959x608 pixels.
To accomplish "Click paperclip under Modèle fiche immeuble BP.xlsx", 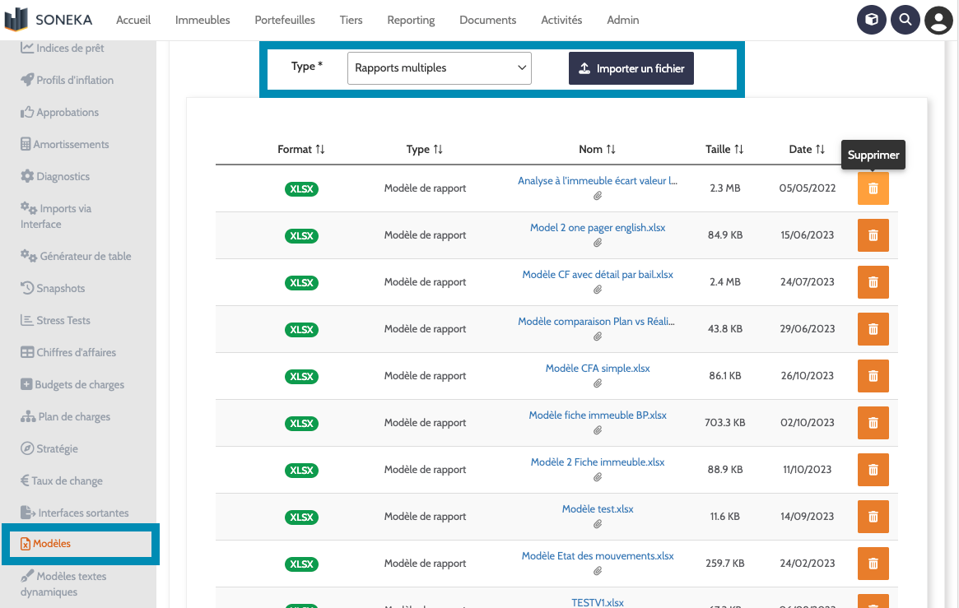I will 598,430.
